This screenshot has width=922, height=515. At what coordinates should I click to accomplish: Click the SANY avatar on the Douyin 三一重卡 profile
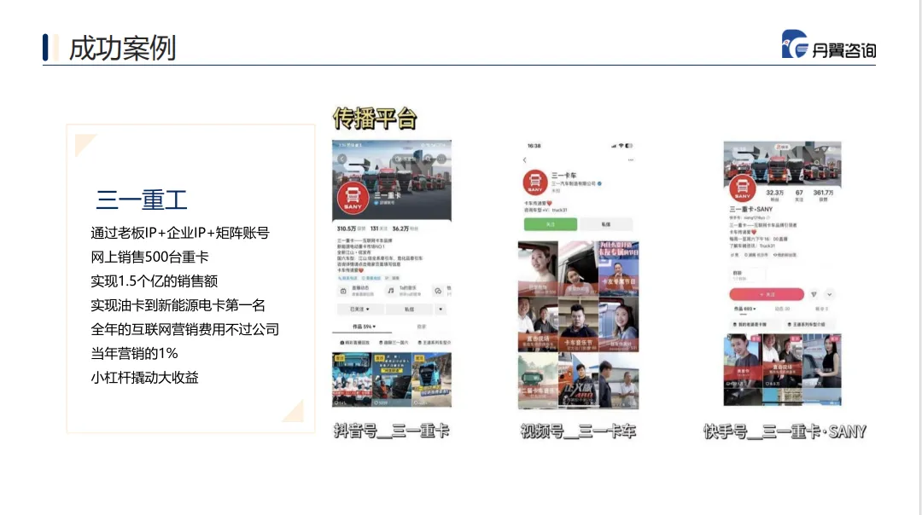(353, 197)
